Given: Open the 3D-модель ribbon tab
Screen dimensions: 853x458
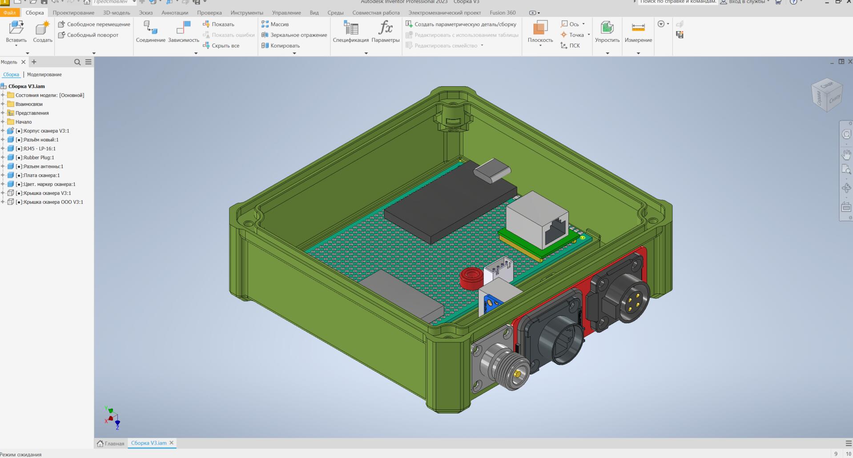Looking at the screenshot, I should tap(117, 12).
